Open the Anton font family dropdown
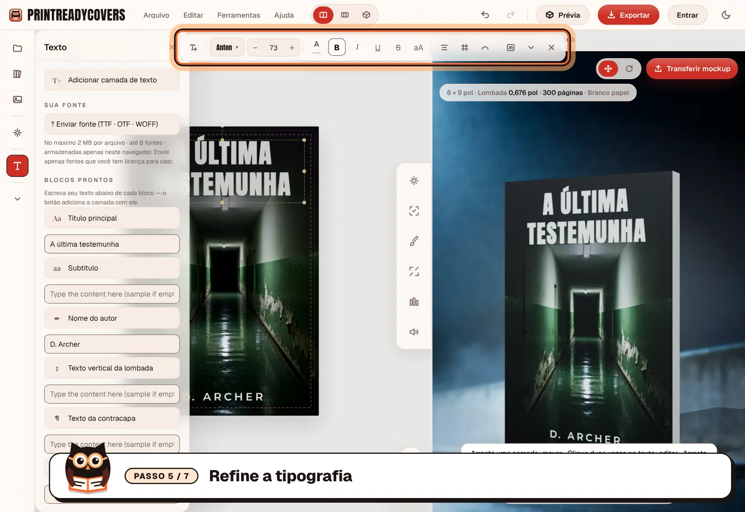The image size is (745, 512). 227,47
